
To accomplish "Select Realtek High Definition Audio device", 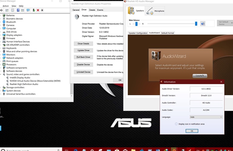I will pos(24,84).
